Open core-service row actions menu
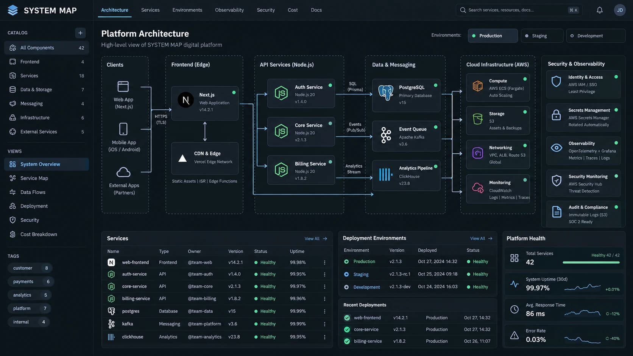The width and height of the screenshot is (633, 356). point(324,287)
